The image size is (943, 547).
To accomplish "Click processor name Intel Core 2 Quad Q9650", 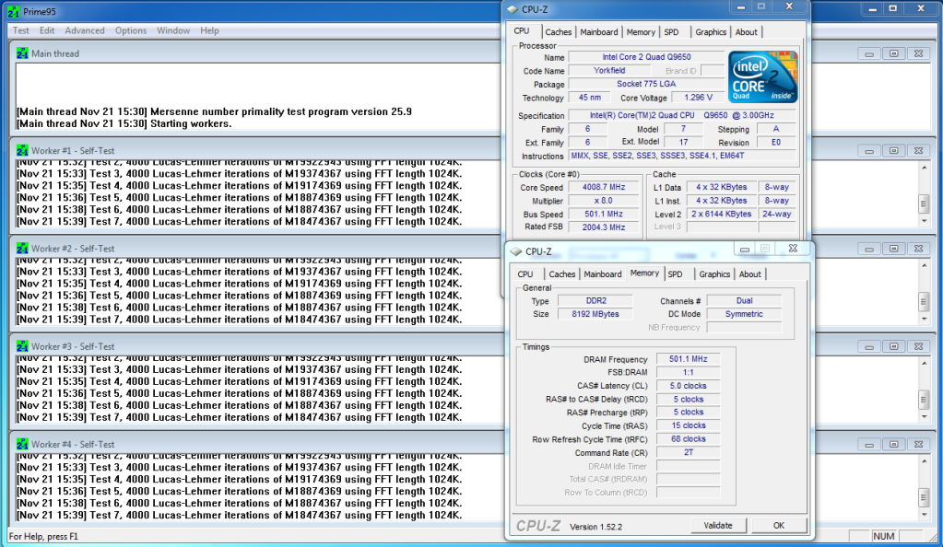I will point(646,56).
